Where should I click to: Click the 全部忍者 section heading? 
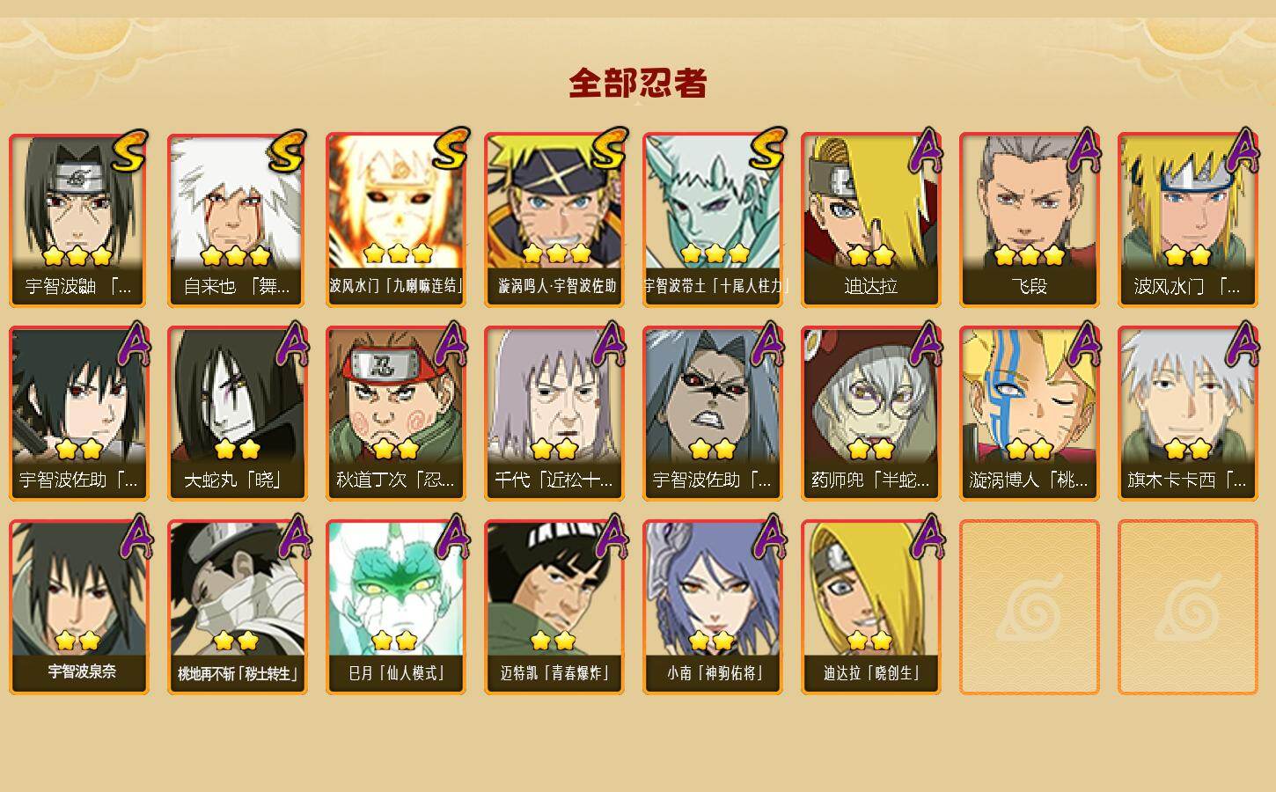(638, 83)
